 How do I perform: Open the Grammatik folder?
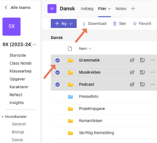[89, 60]
